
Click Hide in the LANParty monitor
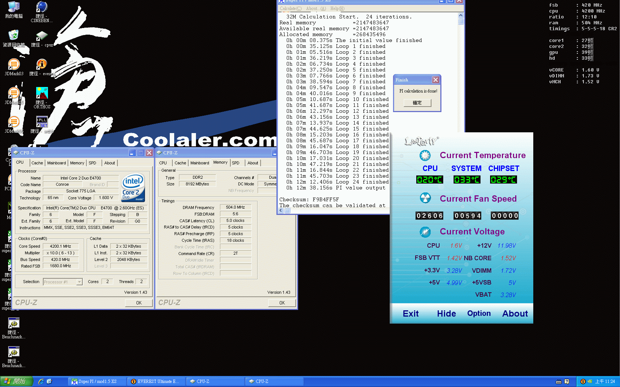tap(447, 314)
